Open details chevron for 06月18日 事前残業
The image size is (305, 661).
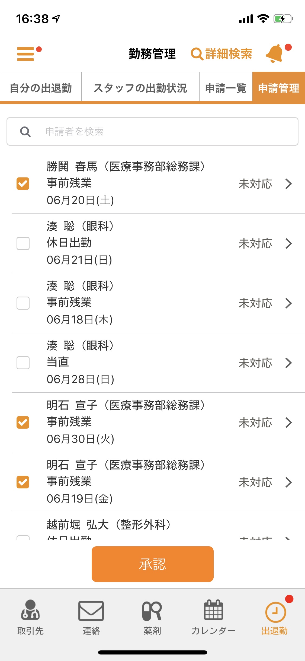pyautogui.click(x=289, y=303)
